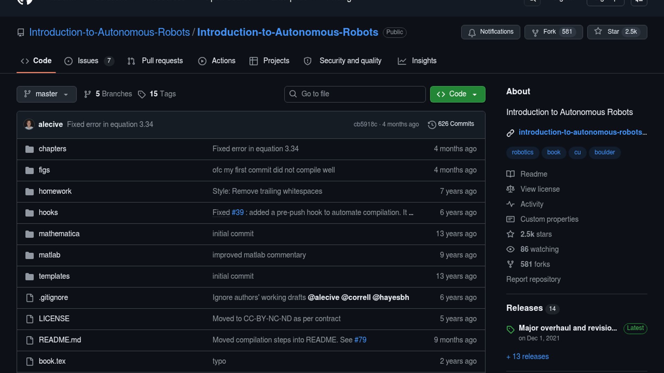Open 626 Commits history

point(451,124)
